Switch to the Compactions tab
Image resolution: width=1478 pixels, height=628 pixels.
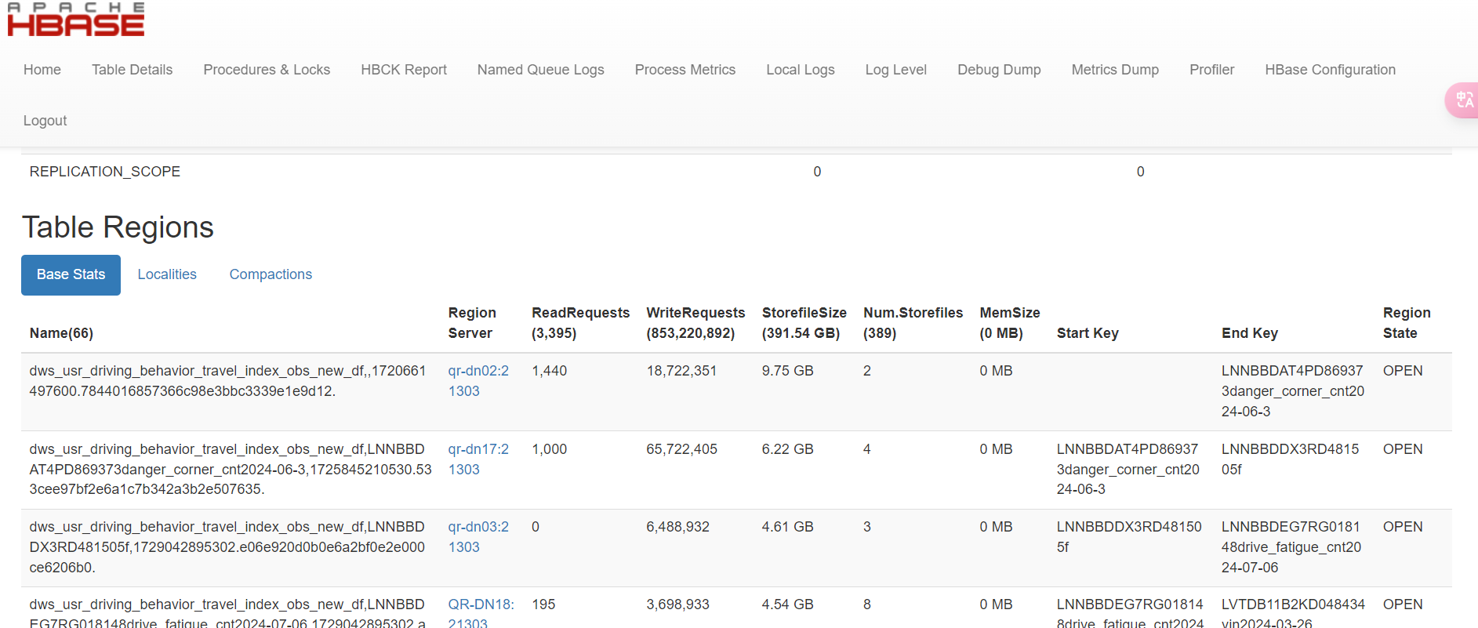click(271, 274)
